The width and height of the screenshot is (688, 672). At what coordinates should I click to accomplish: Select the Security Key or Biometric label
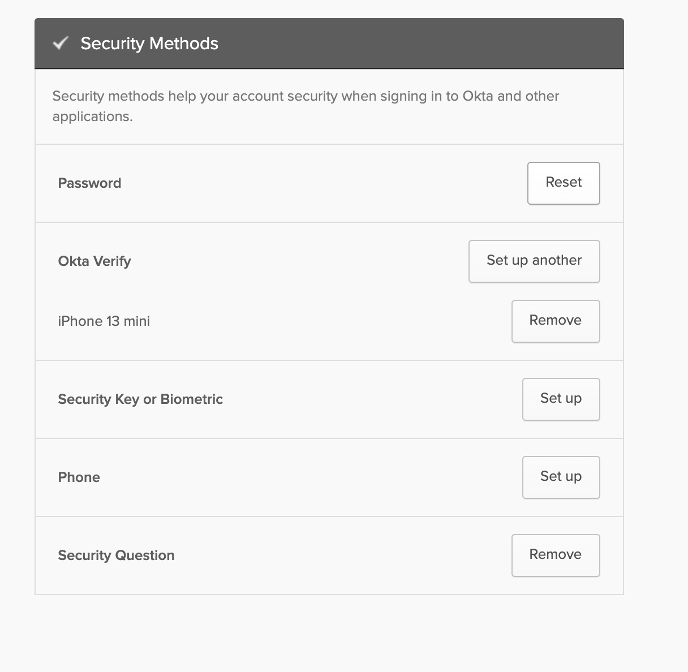tap(140, 399)
